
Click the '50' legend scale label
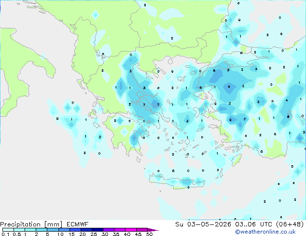click(149, 234)
